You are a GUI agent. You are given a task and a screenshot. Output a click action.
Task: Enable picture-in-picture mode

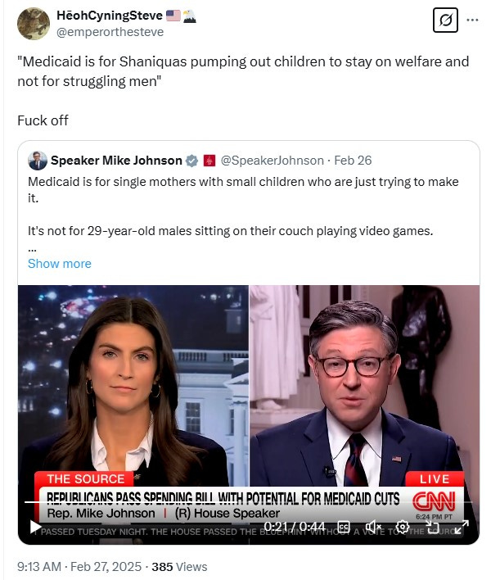pyautogui.click(x=432, y=527)
